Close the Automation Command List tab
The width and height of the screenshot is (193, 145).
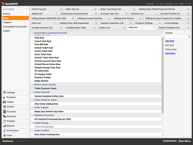96,14
